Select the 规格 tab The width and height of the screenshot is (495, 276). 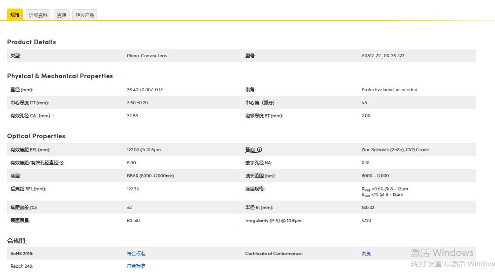point(14,14)
